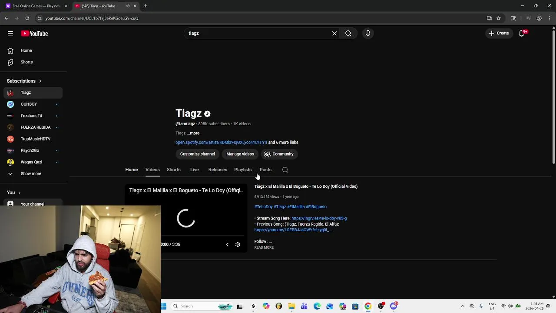Click the YouTube logo
Image resolution: width=556 pixels, height=313 pixels.
pos(34,33)
